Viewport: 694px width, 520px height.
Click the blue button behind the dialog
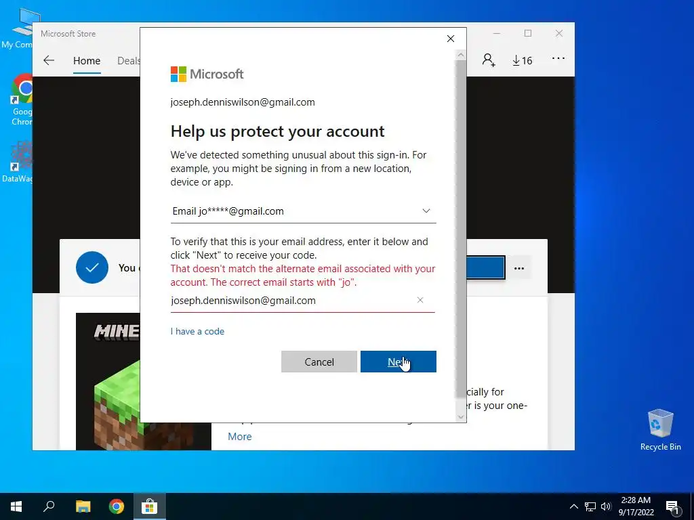[x=485, y=267]
